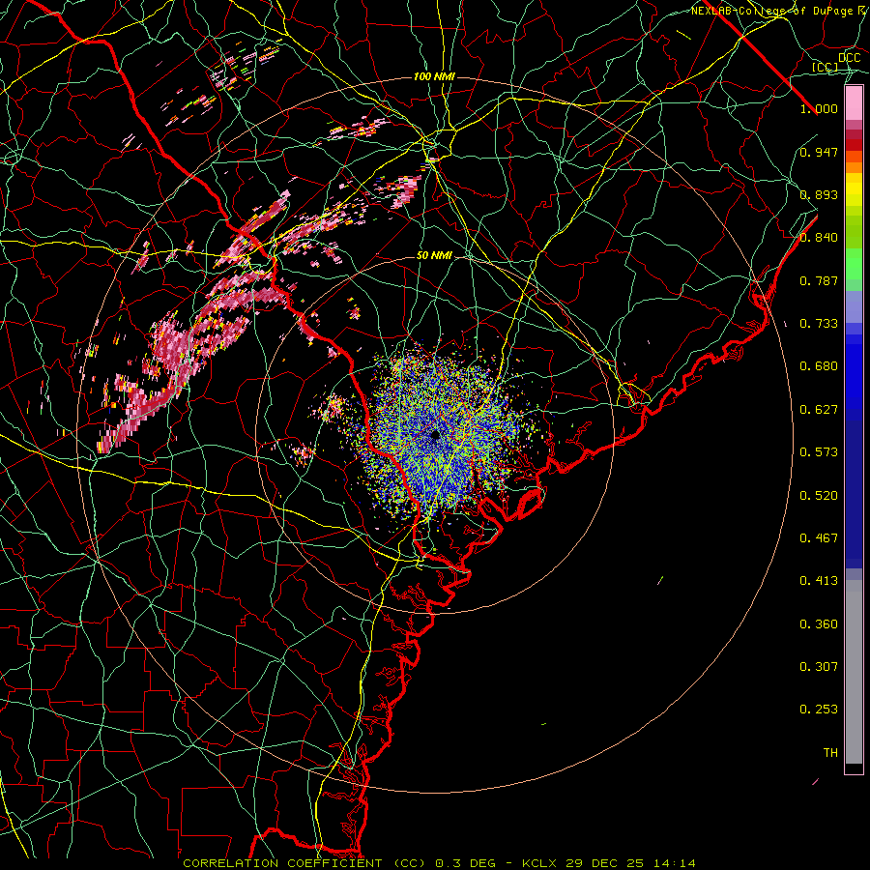The image size is (870, 870).
Task: Select the pink top segment of color bar
Action: point(854,103)
